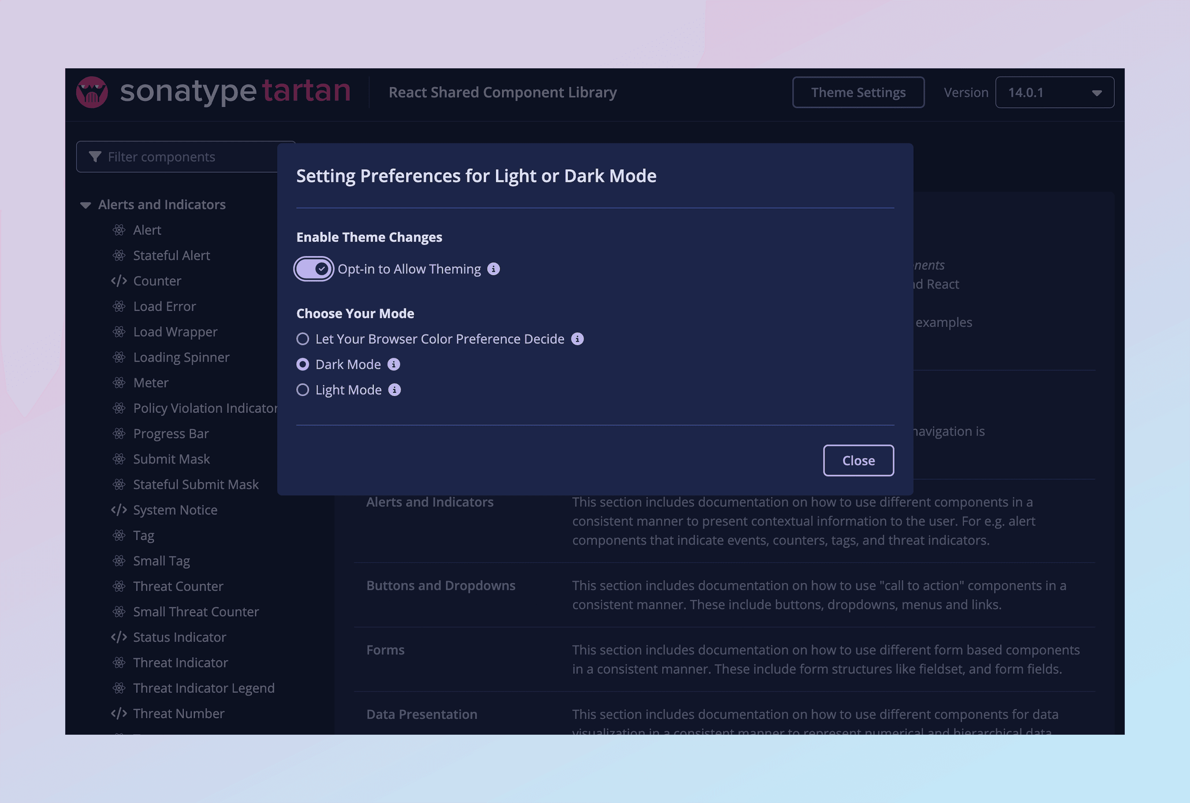Viewport: 1190px width, 803px height.
Task: Click the sonatype tartan wordmark
Action: pos(235,91)
